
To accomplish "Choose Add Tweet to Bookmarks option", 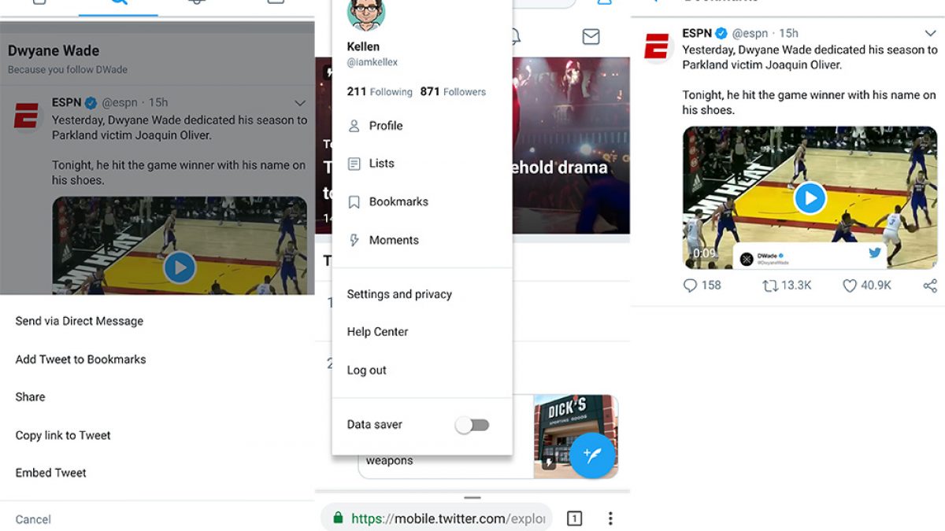I will (x=80, y=360).
